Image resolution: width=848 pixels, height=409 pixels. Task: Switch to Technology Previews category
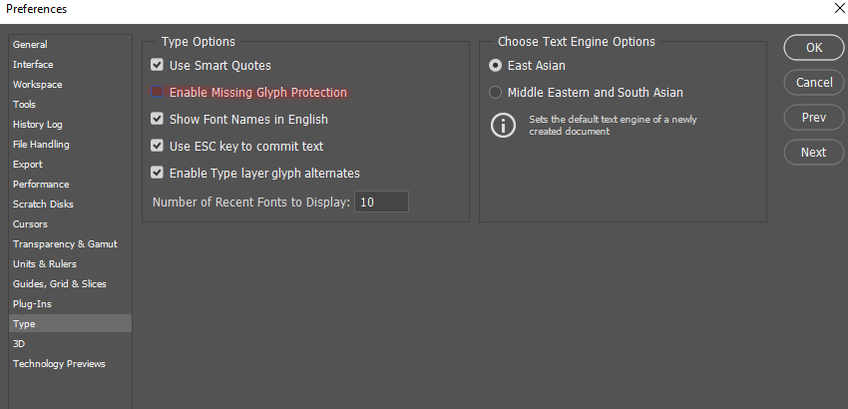pos(59,364)
